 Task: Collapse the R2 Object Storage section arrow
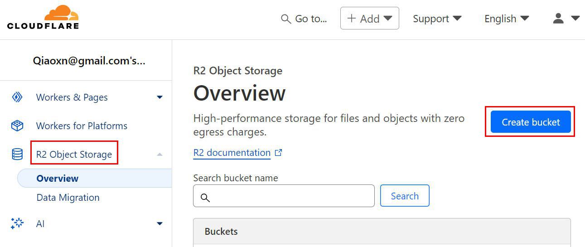tap(160, 155)
